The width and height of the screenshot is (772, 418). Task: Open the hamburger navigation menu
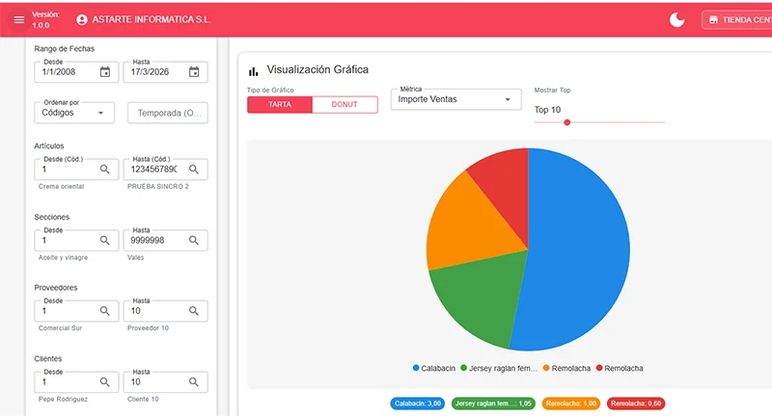pos(19,19)
